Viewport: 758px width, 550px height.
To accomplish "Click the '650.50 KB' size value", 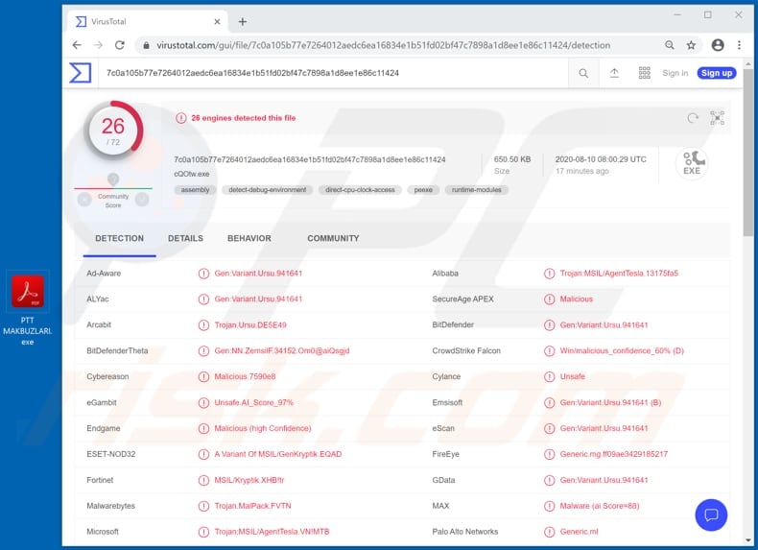I will (x=512, y=159).
